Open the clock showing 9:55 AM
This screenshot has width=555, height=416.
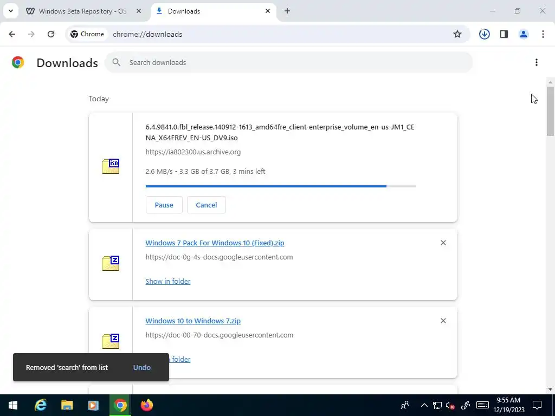[508, 405]
